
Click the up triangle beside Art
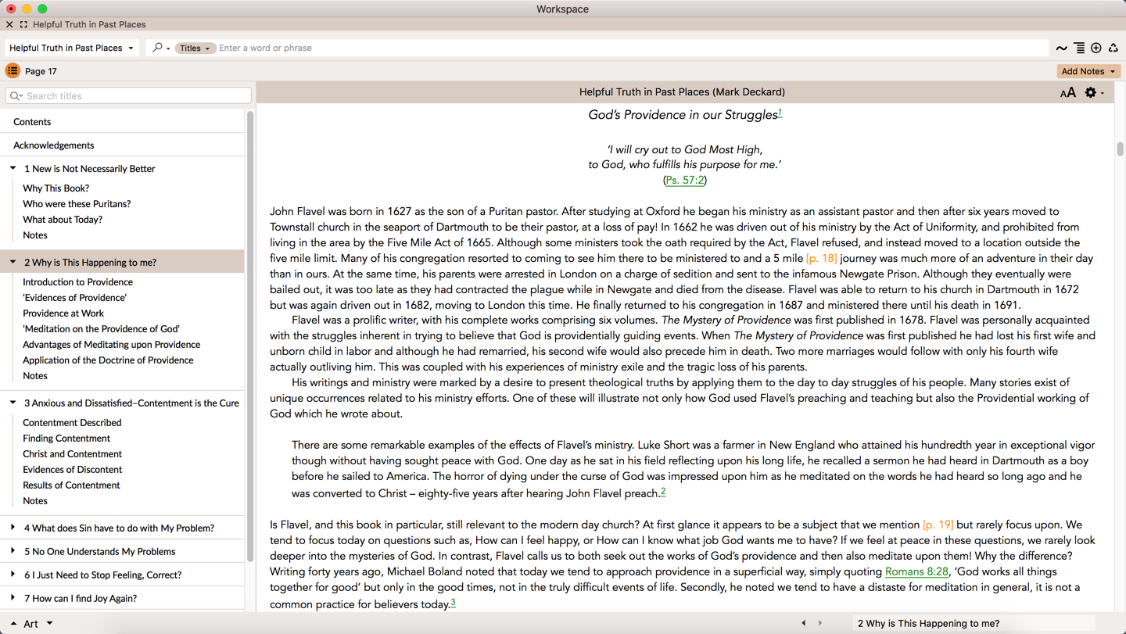pyautogui.click(x=13, y=624)
